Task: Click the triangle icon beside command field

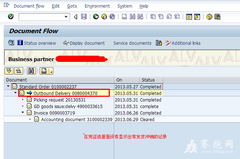Action: tap(76, 17)
